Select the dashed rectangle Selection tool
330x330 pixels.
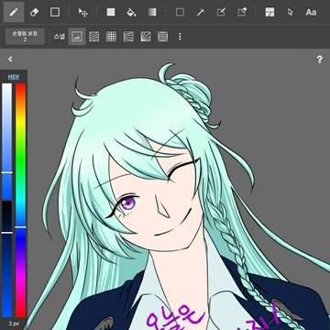coord(180,12)
